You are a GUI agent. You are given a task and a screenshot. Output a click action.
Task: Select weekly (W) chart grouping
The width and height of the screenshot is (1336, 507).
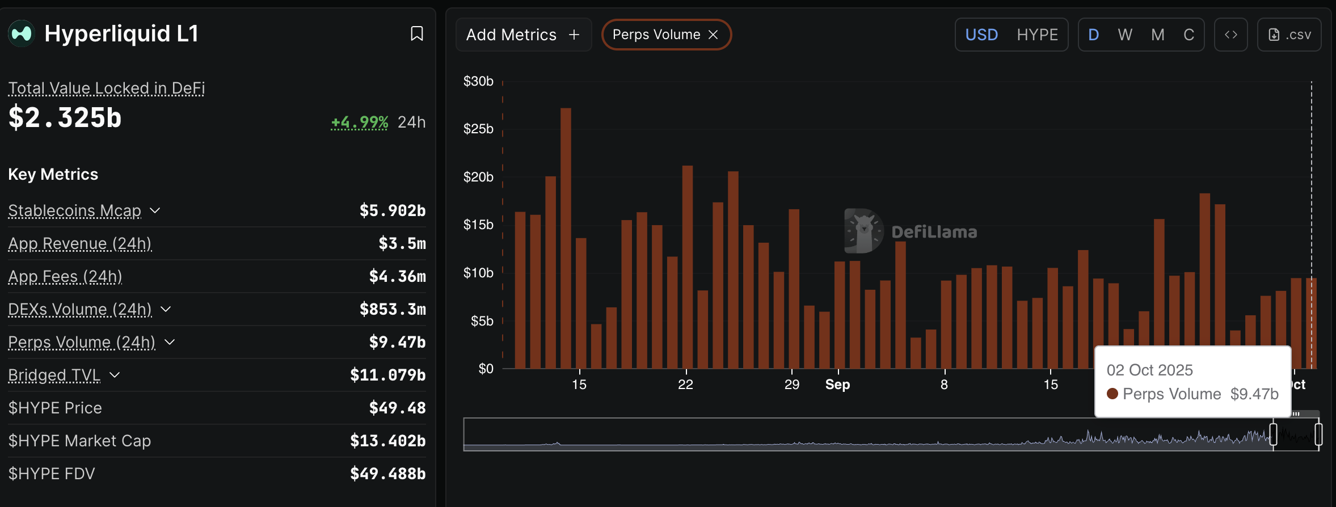click(1124, 35)
